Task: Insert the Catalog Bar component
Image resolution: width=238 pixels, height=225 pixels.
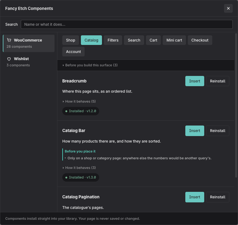Action: click(x=195, y=131)
